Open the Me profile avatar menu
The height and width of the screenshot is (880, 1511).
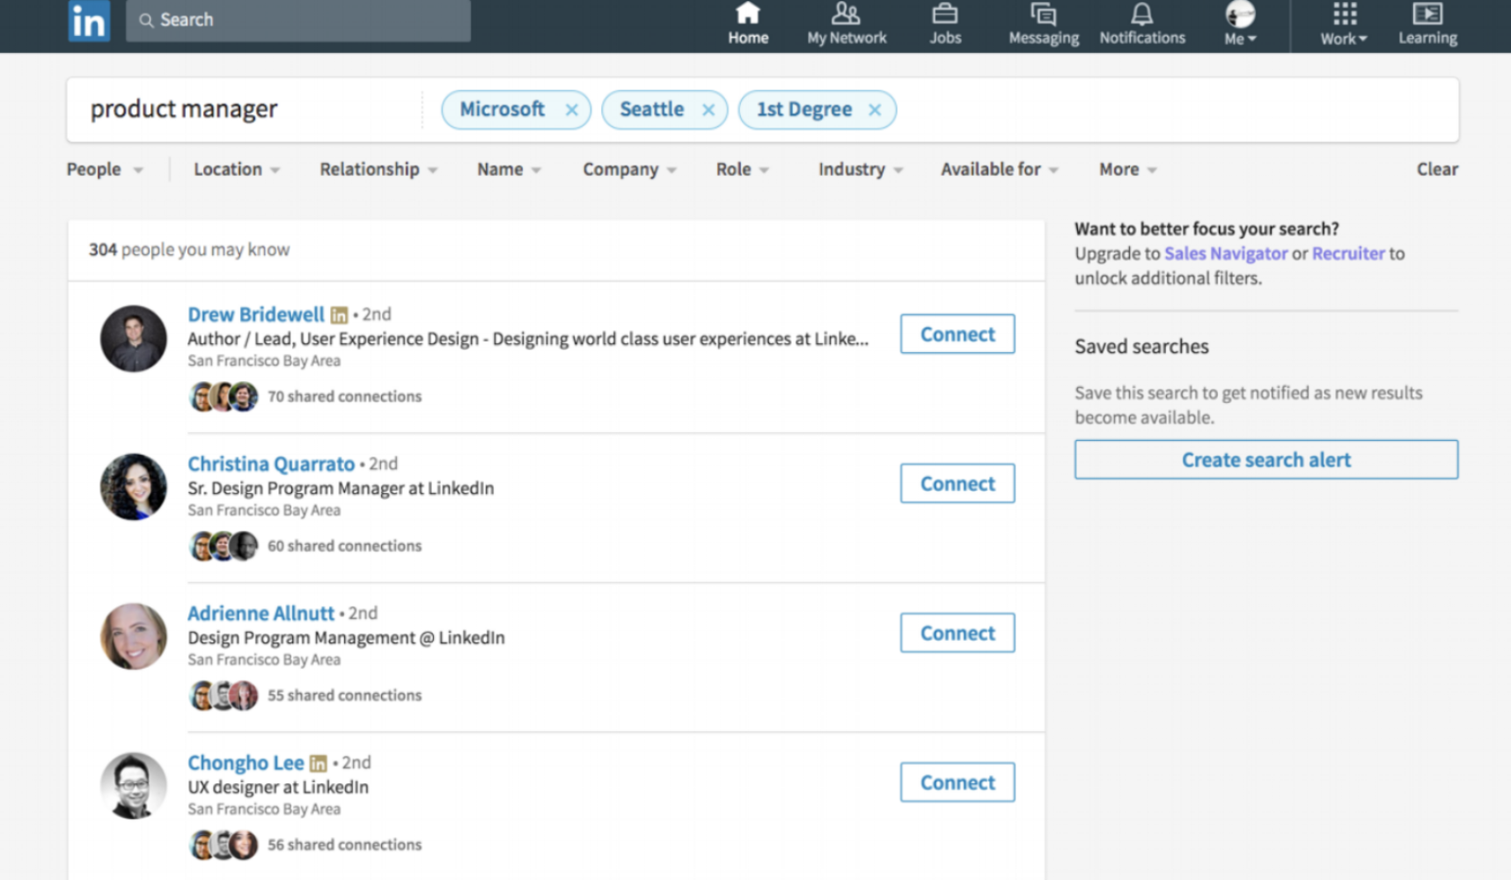coord(1240,24)
